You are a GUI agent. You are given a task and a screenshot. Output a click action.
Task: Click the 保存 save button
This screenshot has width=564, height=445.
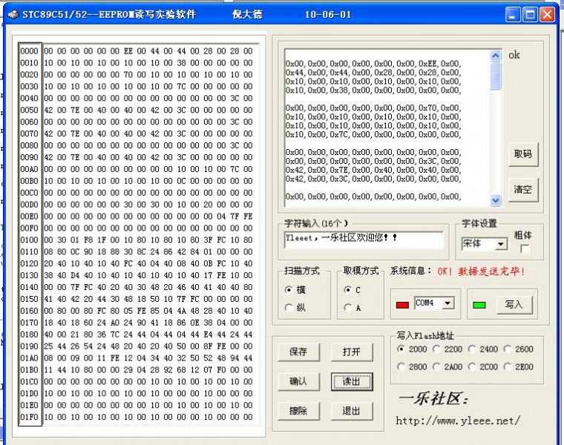(298, 352)
